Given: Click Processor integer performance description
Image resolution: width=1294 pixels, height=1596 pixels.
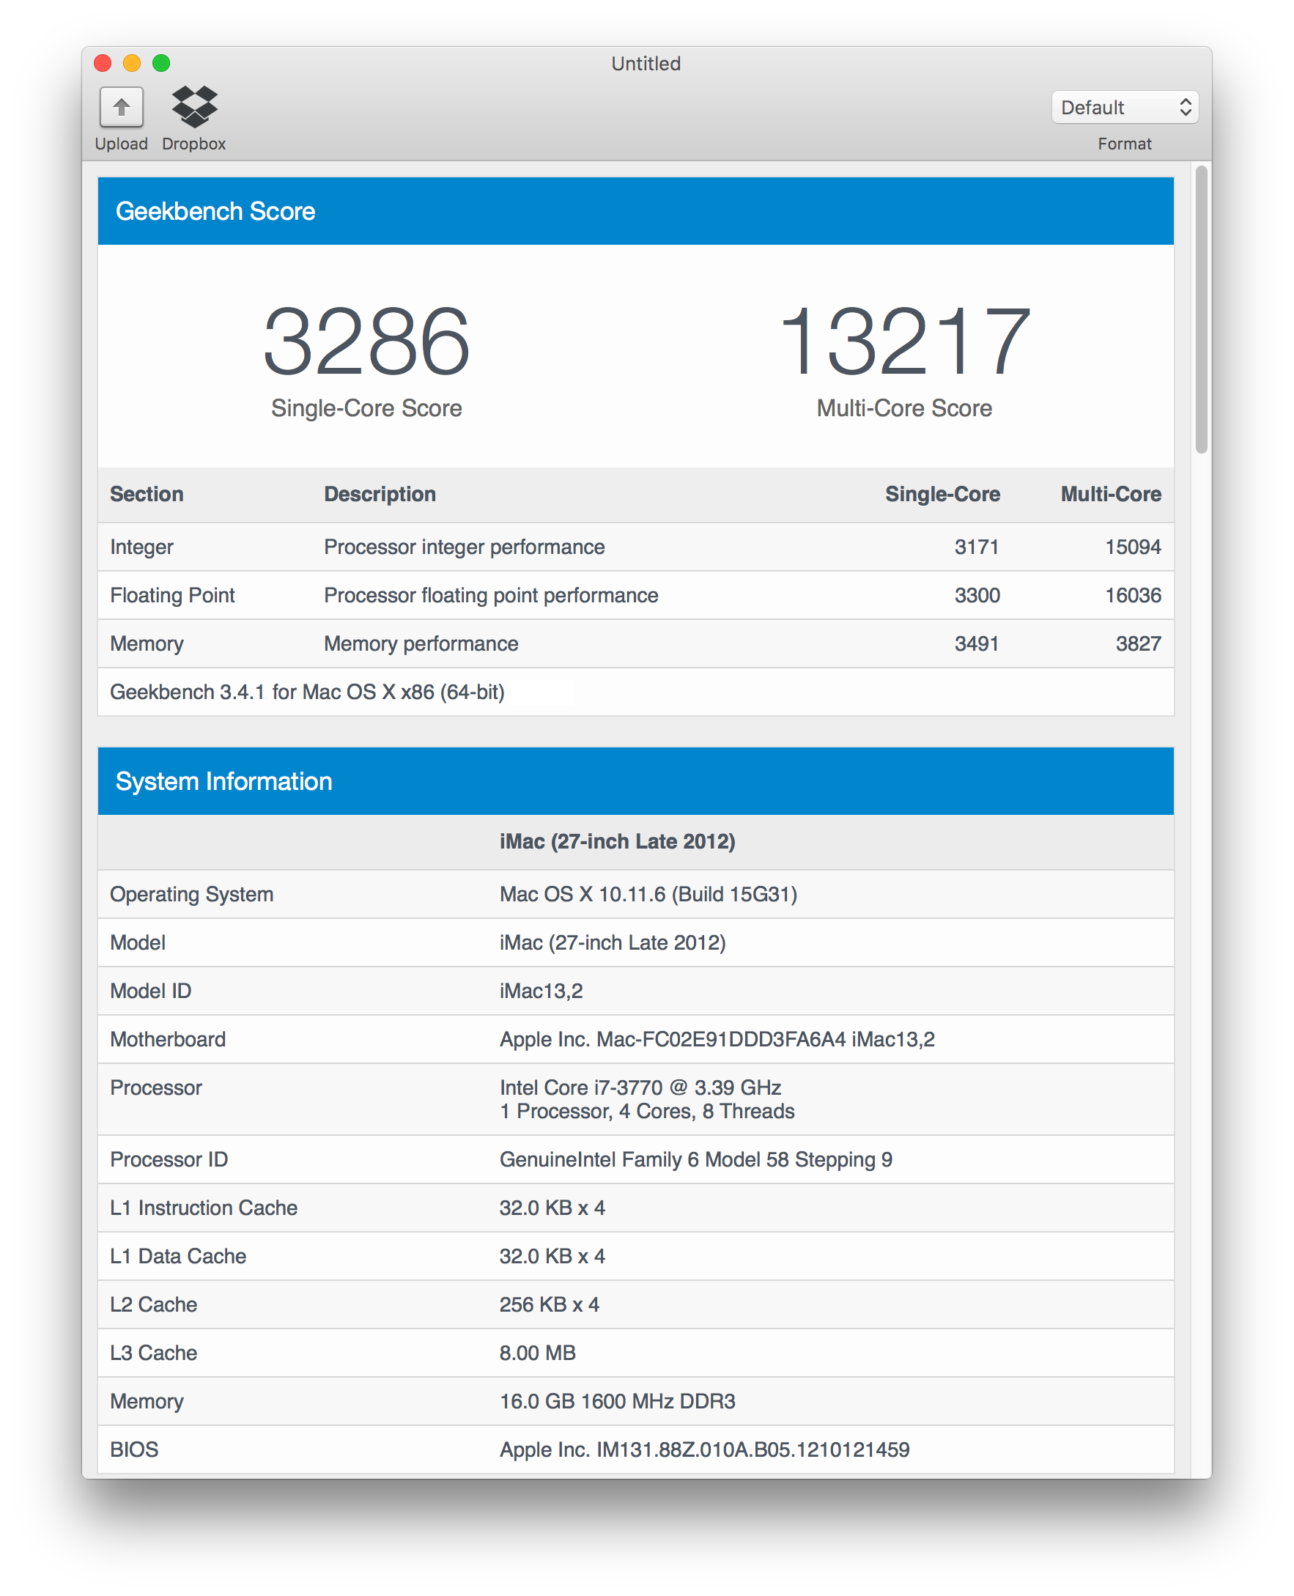Looking at the screenshot, I should [465, 547].
